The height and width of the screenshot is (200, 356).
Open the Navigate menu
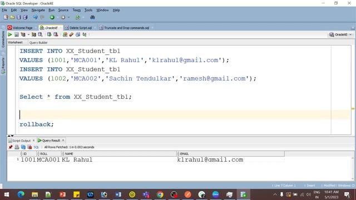click(x=38, y=10)
